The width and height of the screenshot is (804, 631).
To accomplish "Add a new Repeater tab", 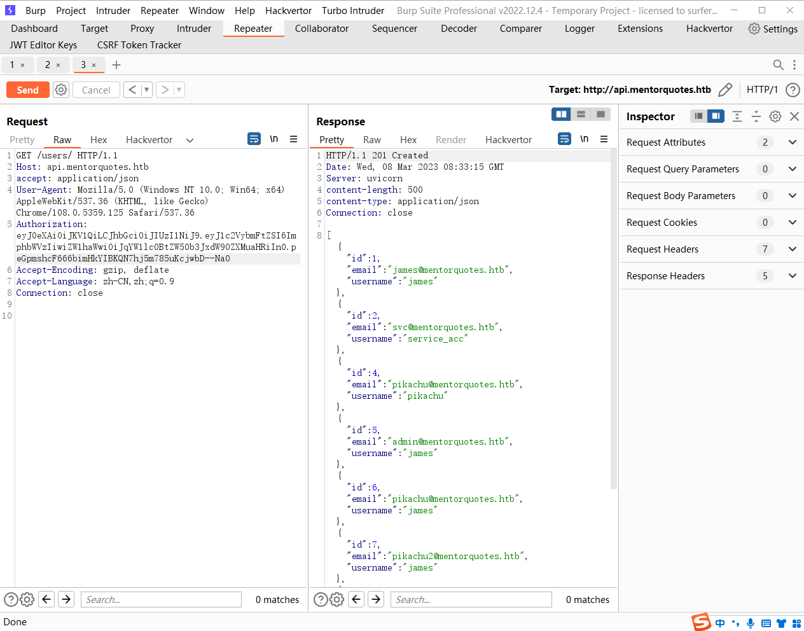I will click(x=116, y=65).
